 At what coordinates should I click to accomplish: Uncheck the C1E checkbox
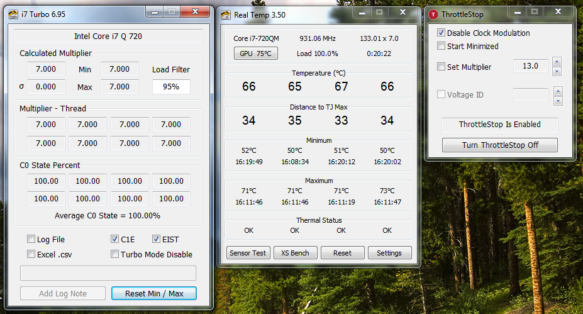[x=115, y=239]
